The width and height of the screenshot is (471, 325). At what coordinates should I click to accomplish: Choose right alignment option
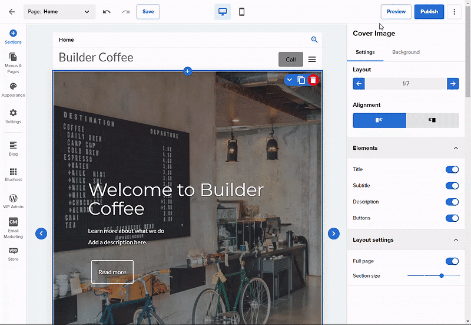432,120
